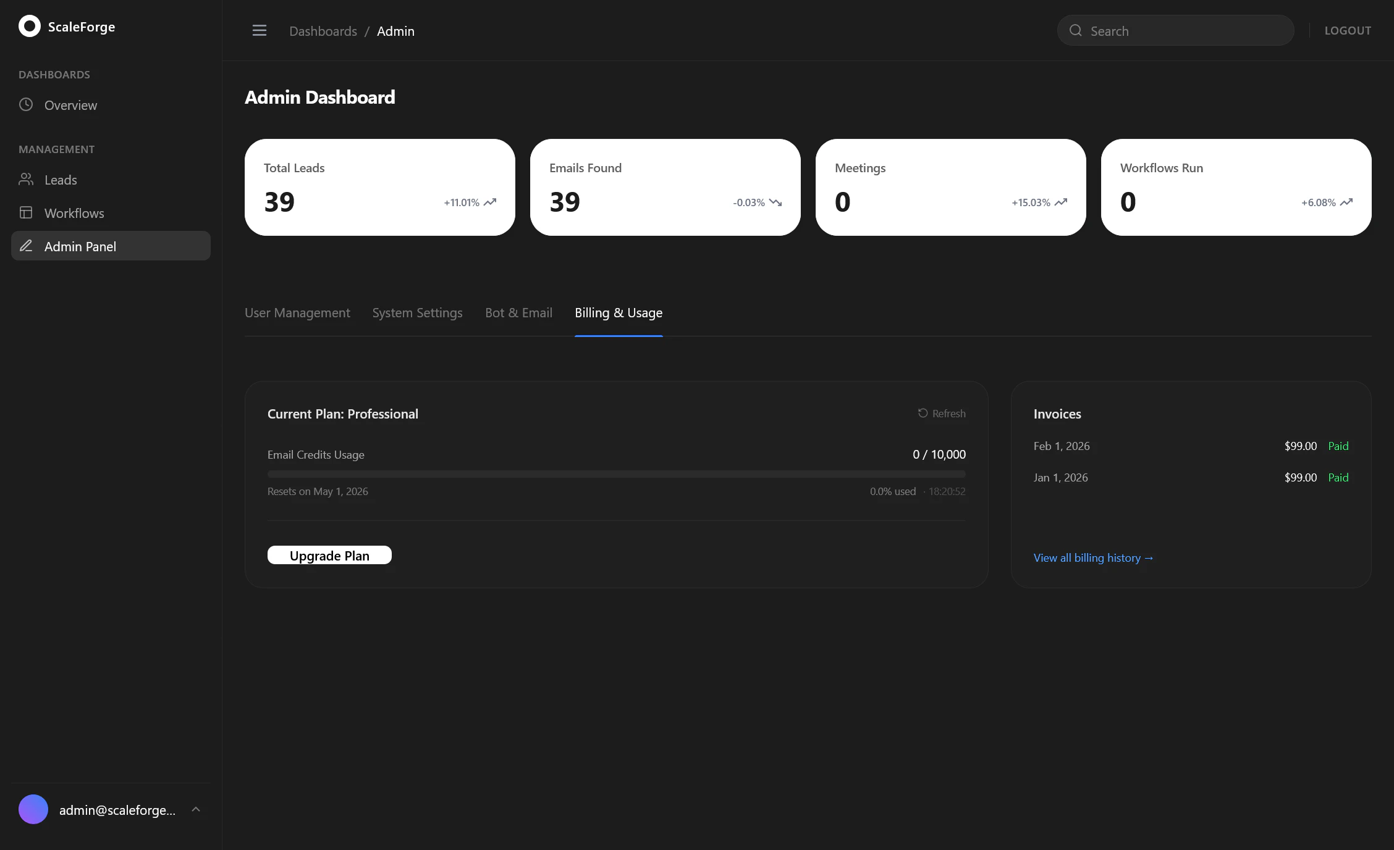
Task: Click the $99.00 amount on Feb invoice
Action: pos(1301,446)
